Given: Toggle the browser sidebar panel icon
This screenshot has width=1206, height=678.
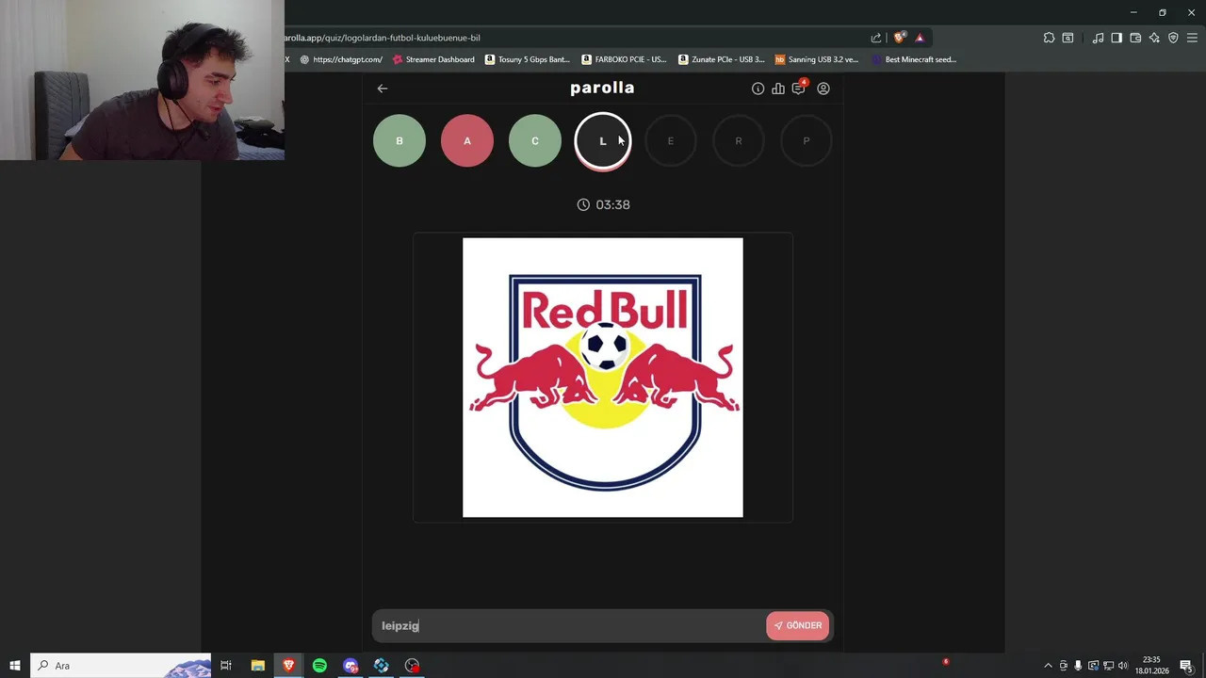Looking at the screenshot, I should pos(1116,38).
